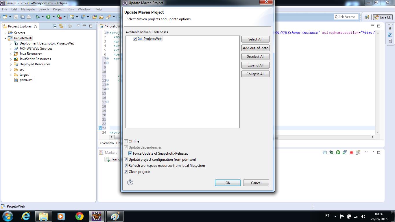Click the Add out-of-date button
Viewport: 395px width, 222px height.
pos(255,48)
